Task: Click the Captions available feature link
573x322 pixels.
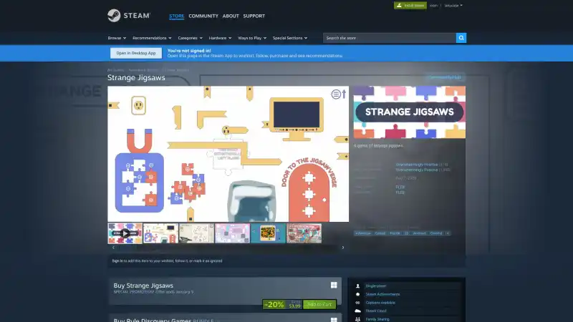Action: (380, 303)
